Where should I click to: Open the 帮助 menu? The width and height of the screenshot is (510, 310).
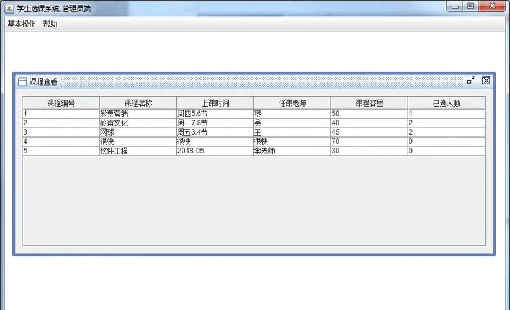pyautogui.click(x=50, y=24)
